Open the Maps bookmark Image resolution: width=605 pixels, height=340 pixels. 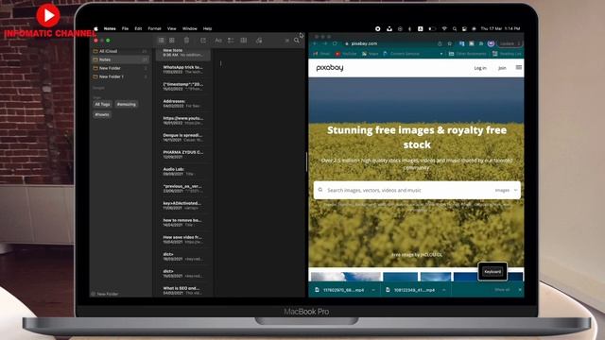[x=371, y=54]
